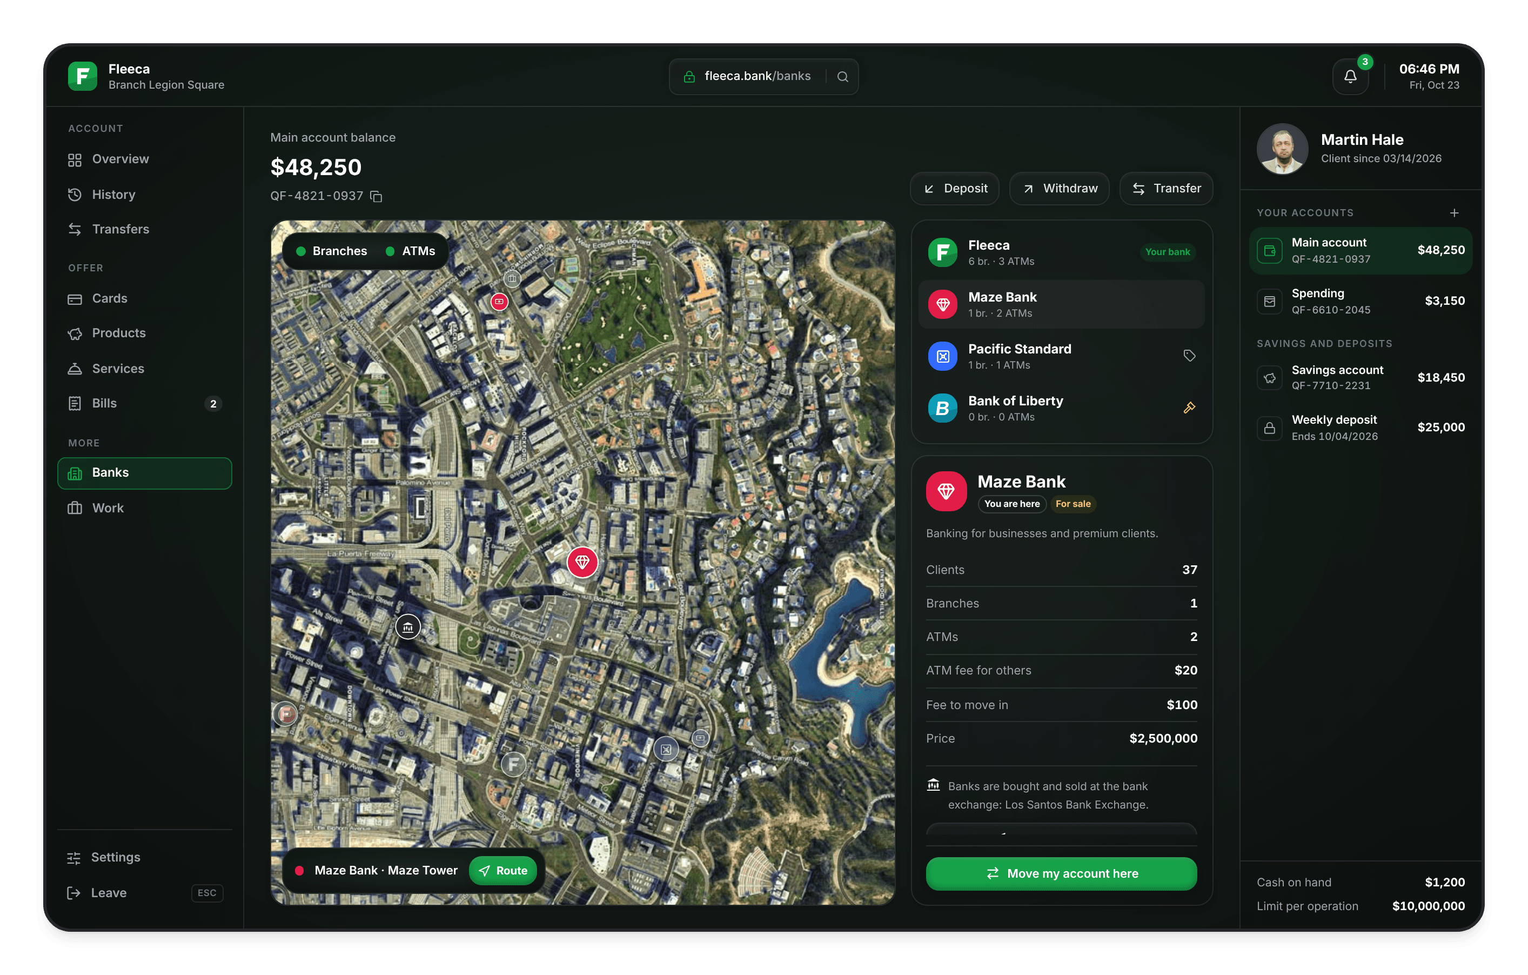Click the notification bell icon
Viewport: 1528px width, 975px height.
click(1350, 77)
